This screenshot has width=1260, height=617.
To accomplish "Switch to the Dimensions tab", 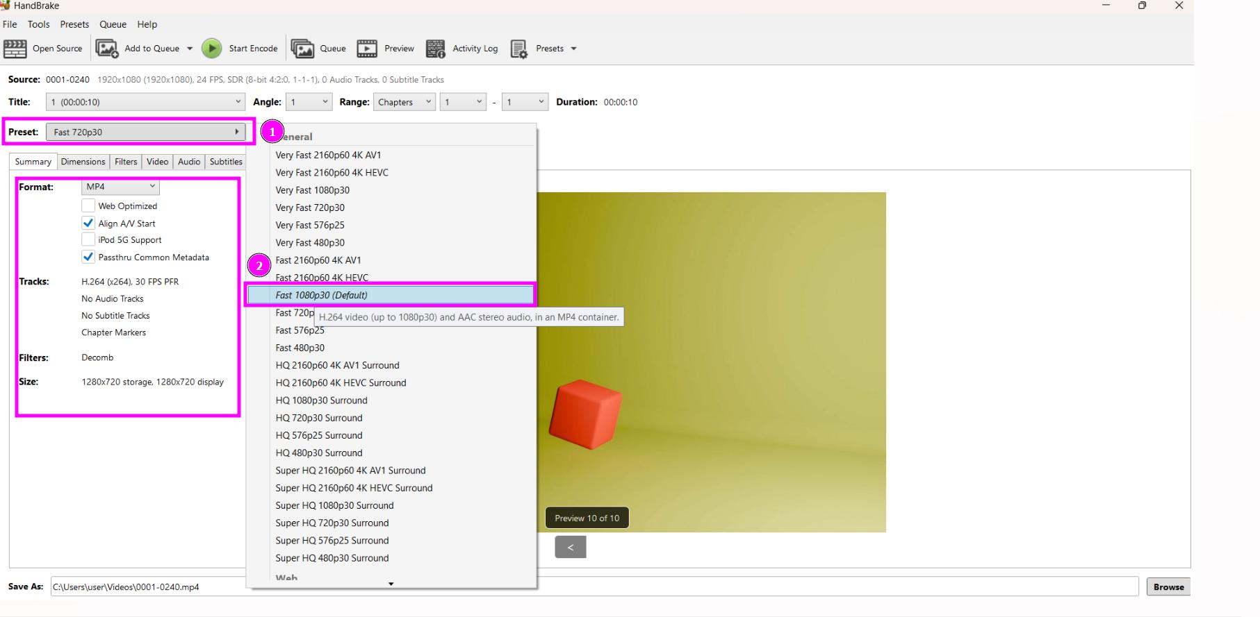I will (x=83, y=162).
